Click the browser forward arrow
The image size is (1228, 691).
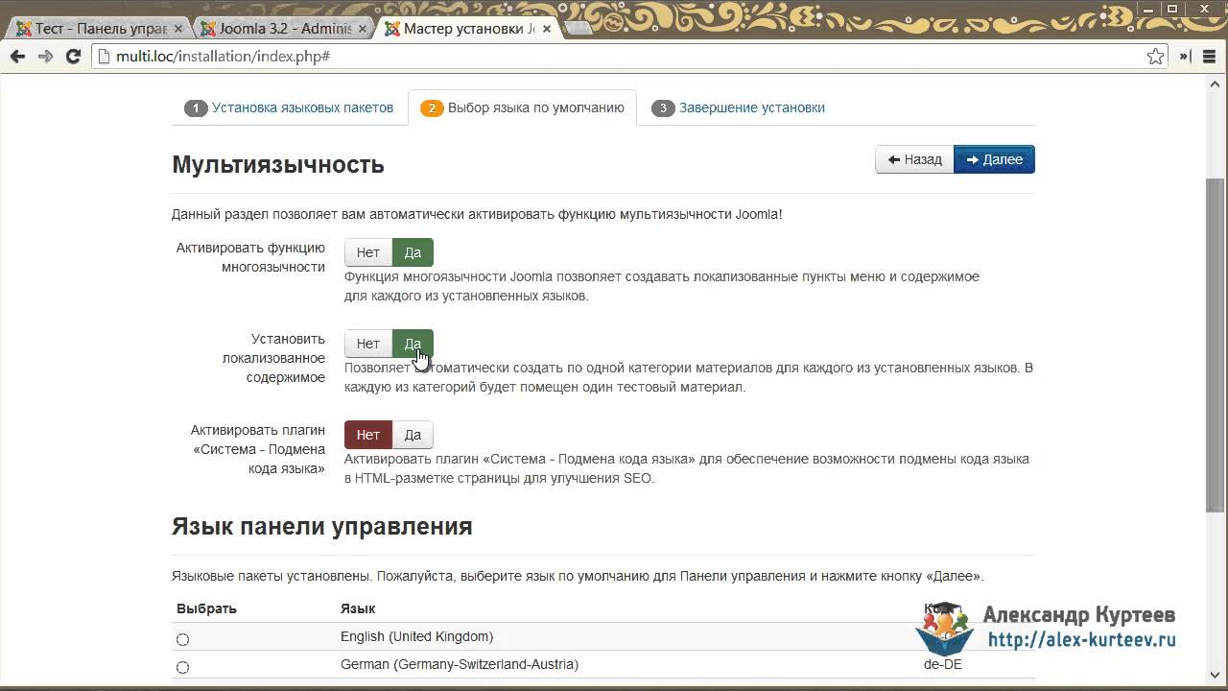pyautogui.click(x=45, y=57)
